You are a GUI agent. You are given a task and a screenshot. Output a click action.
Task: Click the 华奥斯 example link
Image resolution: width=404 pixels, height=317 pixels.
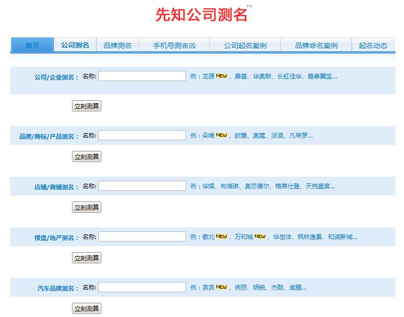coord(262,76)
